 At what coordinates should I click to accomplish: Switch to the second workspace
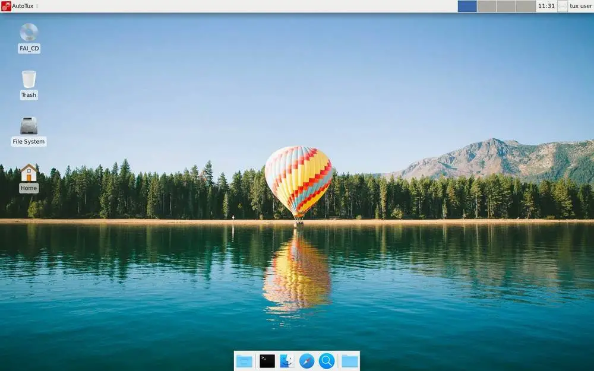pos(487,6)
